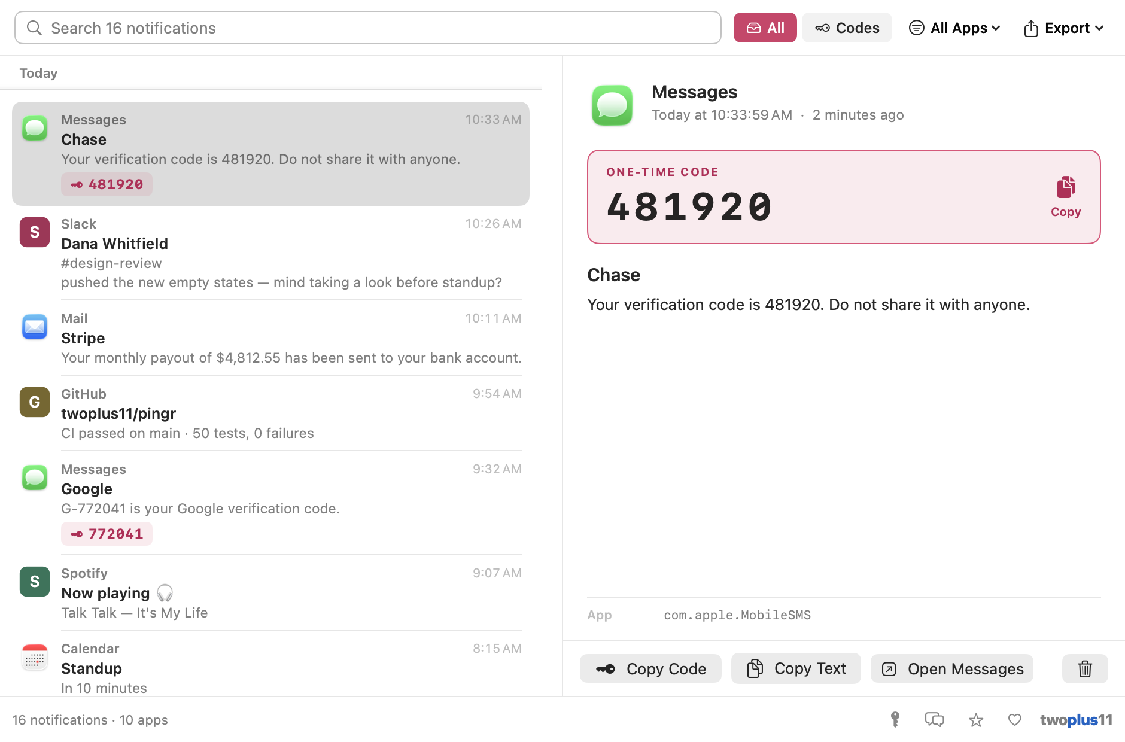Click the Copy Code button
Screen dimensions: 1125x742
click(x=650, y=669)
